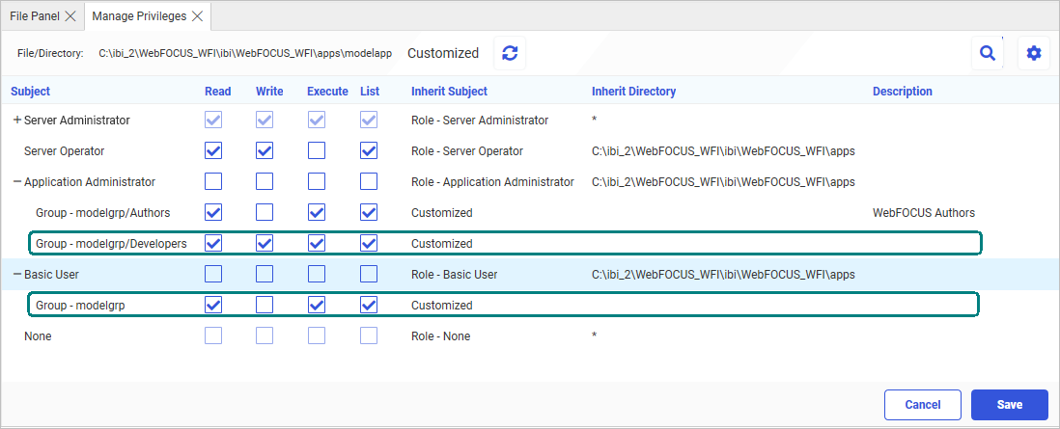Uncheck Read for Group modelgrp/Authors
The width and height of the screenshot is (1060, 429).
(x=213, y=213)
